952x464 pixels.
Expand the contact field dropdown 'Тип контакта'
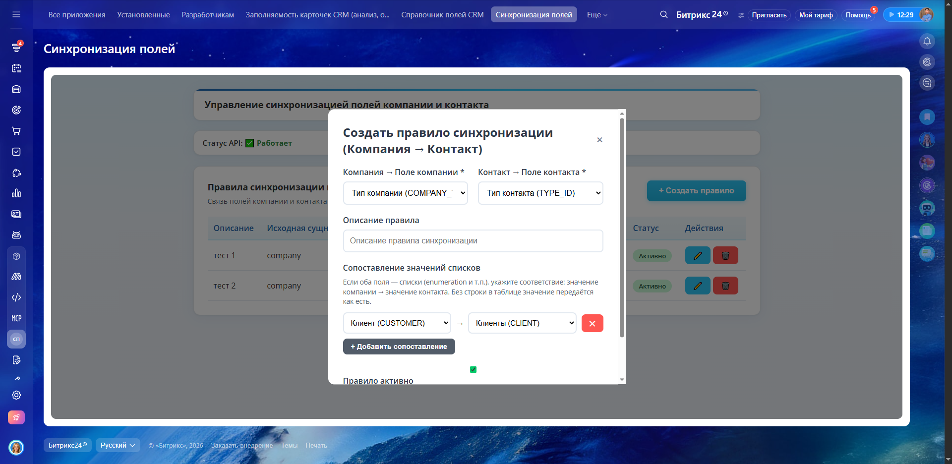coord(540,193)
